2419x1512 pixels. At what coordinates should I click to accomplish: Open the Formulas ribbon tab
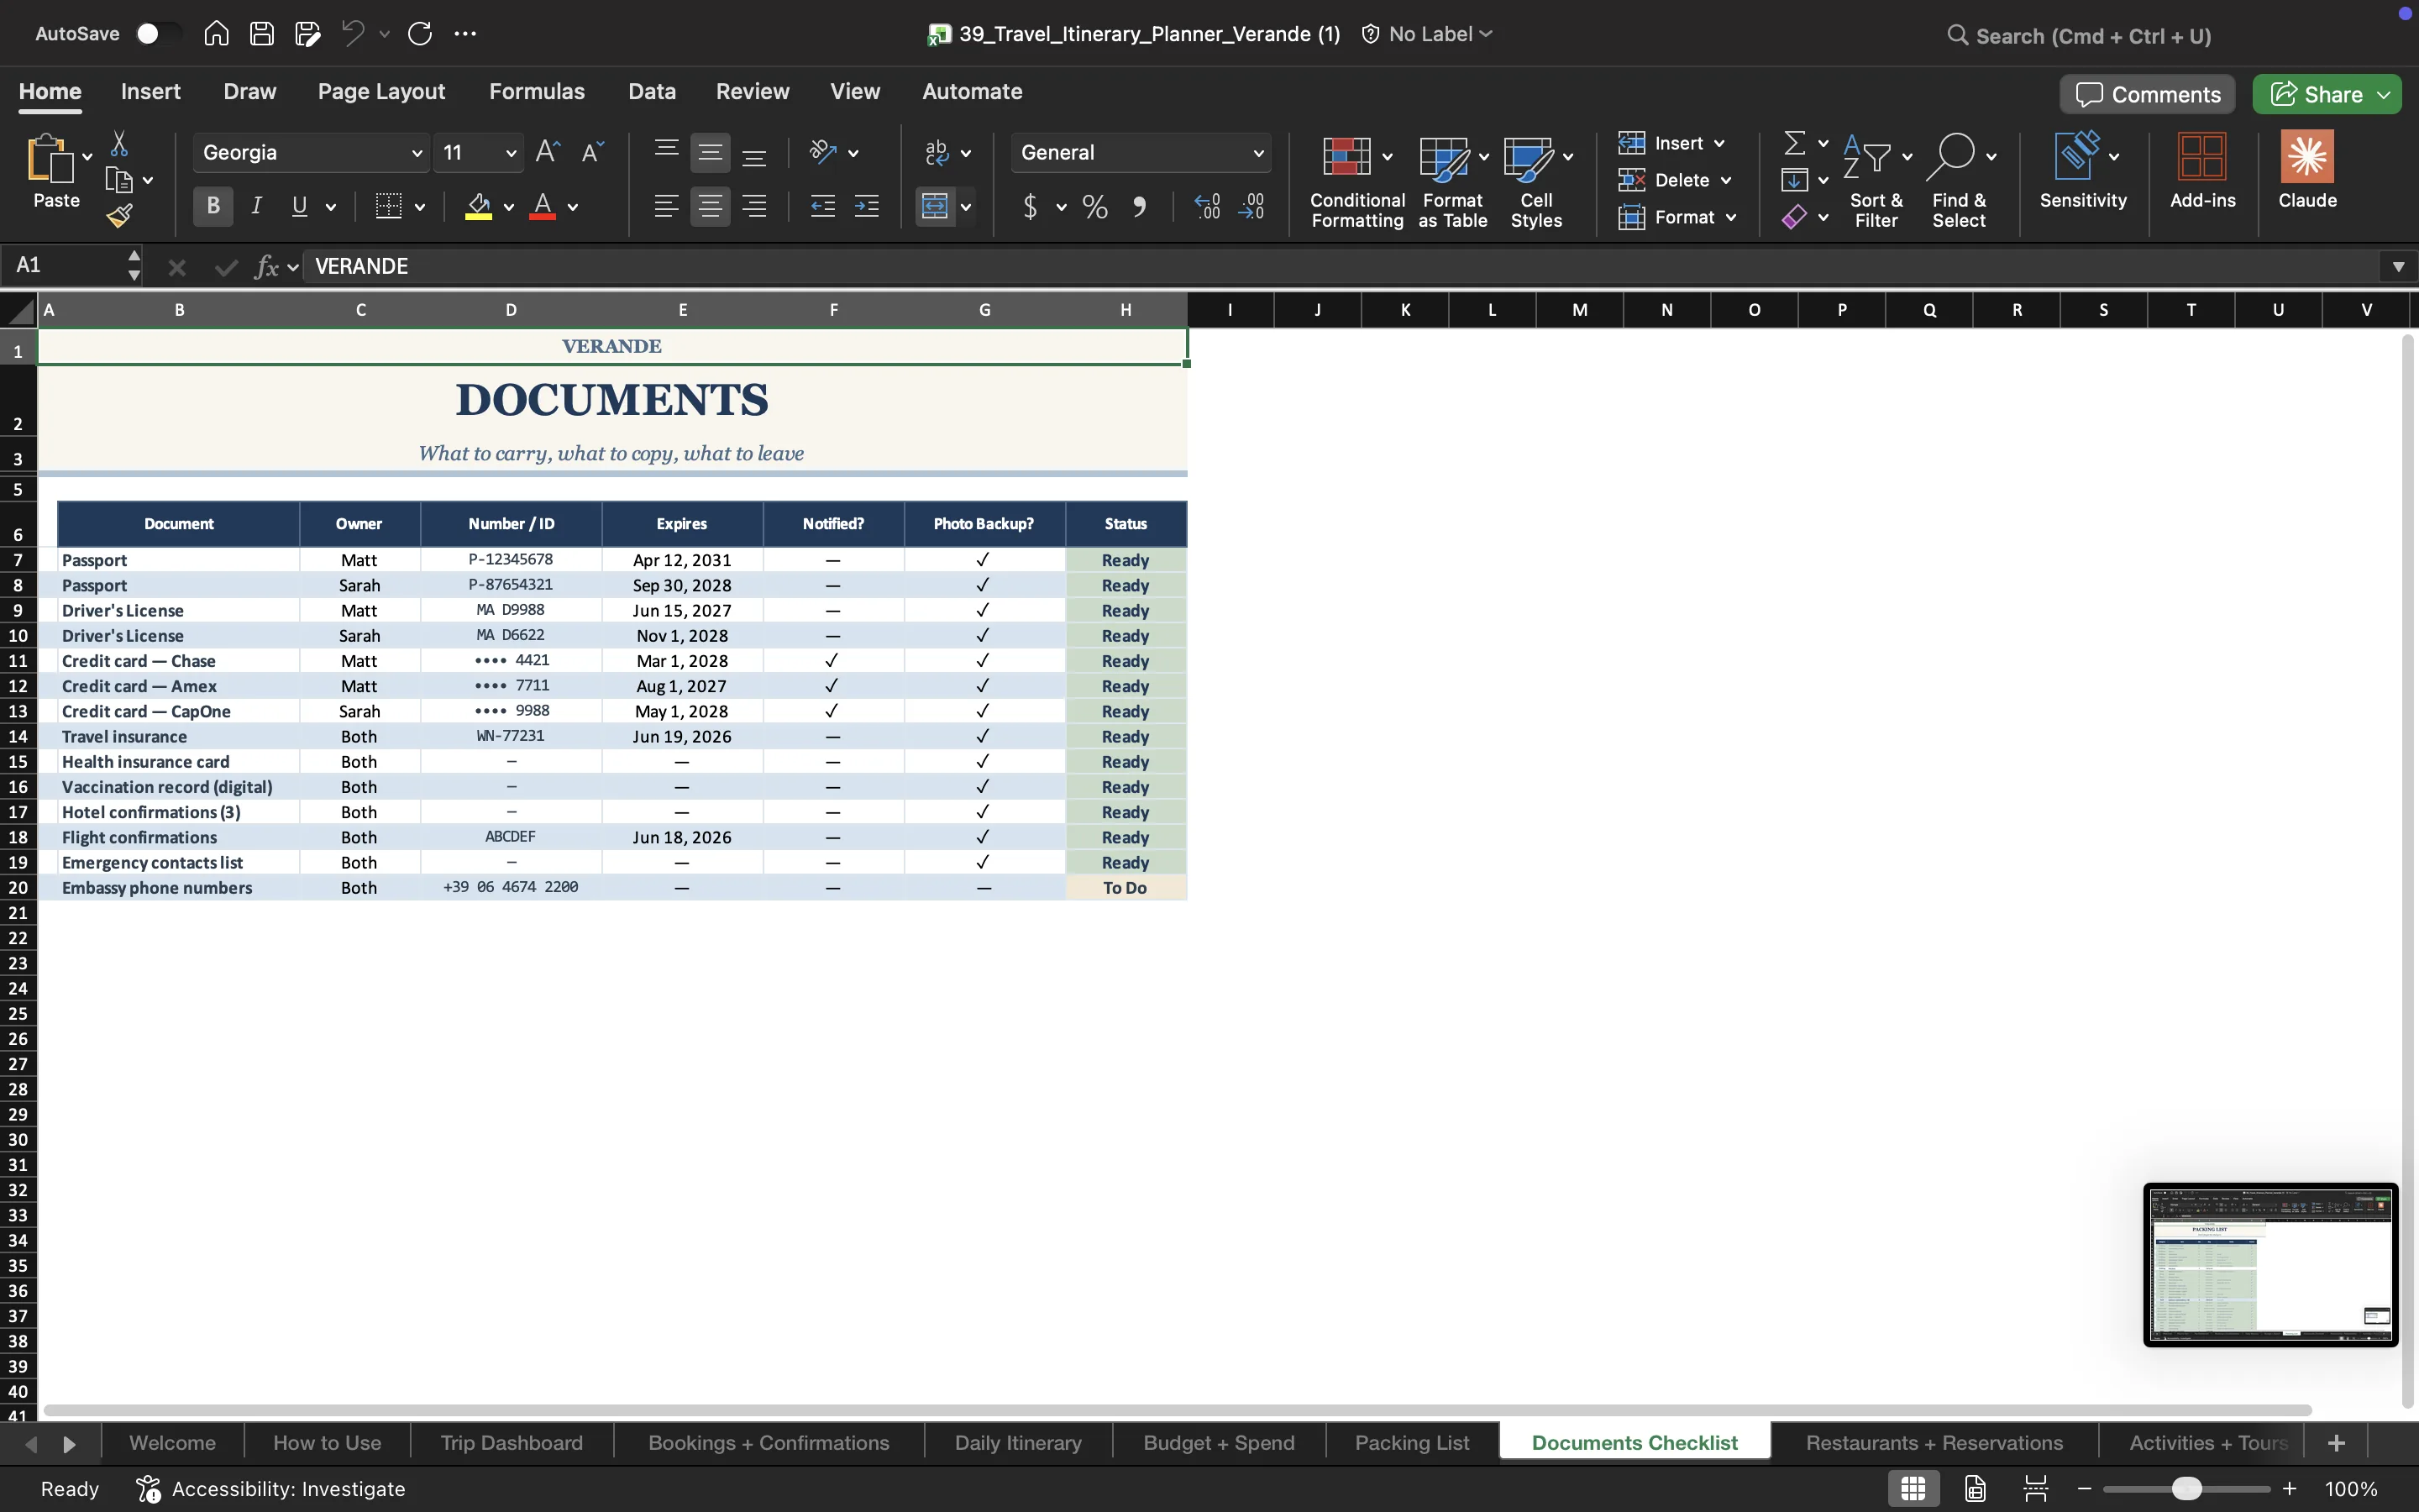[x=537, y=91]
